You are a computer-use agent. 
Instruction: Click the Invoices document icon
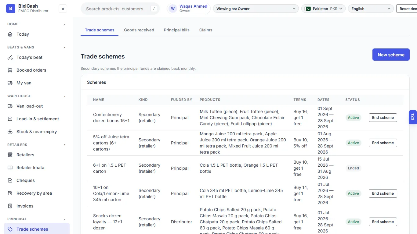tap(10, 206)
